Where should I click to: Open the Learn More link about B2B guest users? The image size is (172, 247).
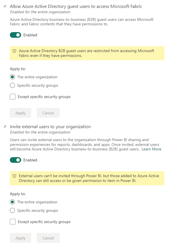(151, 149)
